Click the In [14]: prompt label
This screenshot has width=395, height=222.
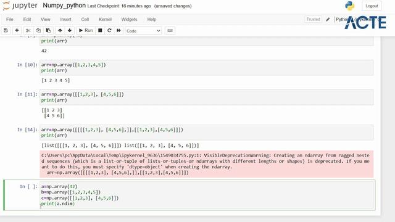coord(27,130)
